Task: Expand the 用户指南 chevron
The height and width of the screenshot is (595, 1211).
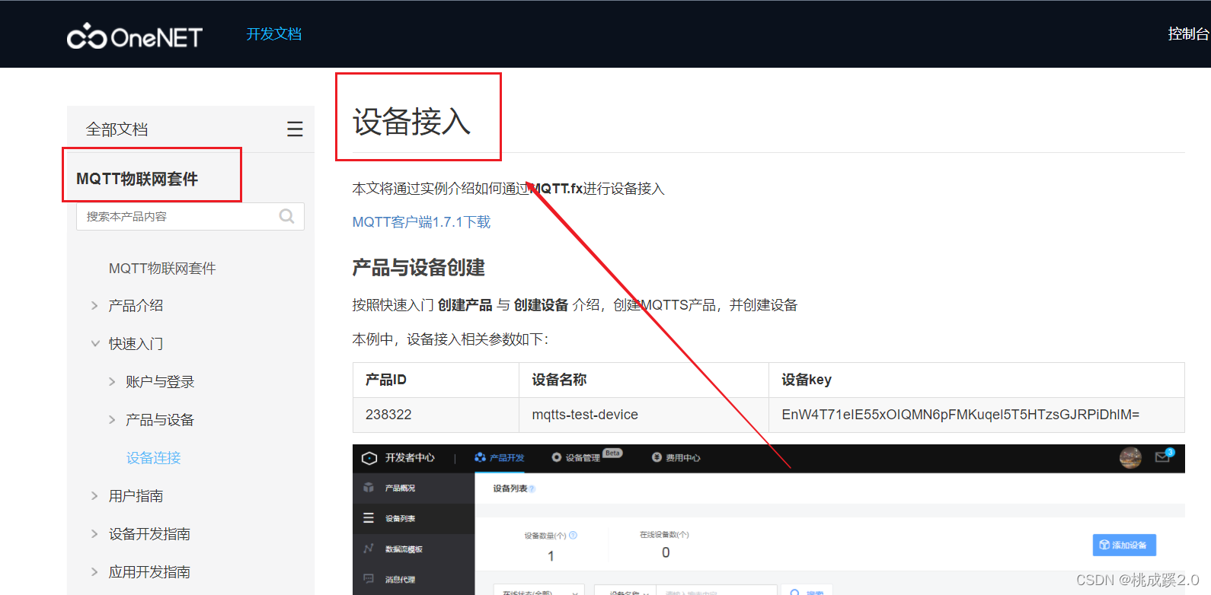Action: click(x=94, y=496)
